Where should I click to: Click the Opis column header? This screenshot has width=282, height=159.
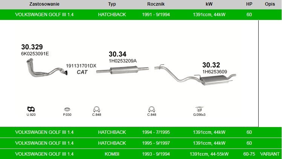270,4
